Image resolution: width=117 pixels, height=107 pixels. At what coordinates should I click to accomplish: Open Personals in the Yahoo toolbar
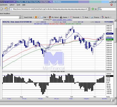(75, 17)
